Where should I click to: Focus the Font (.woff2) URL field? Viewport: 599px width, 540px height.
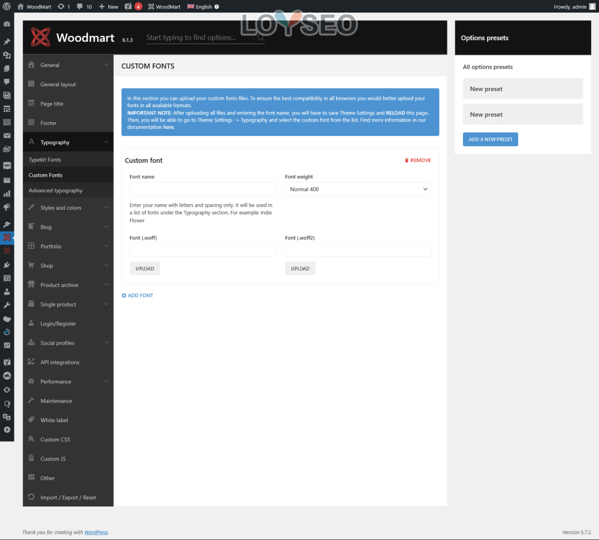(x=358, y=250)
